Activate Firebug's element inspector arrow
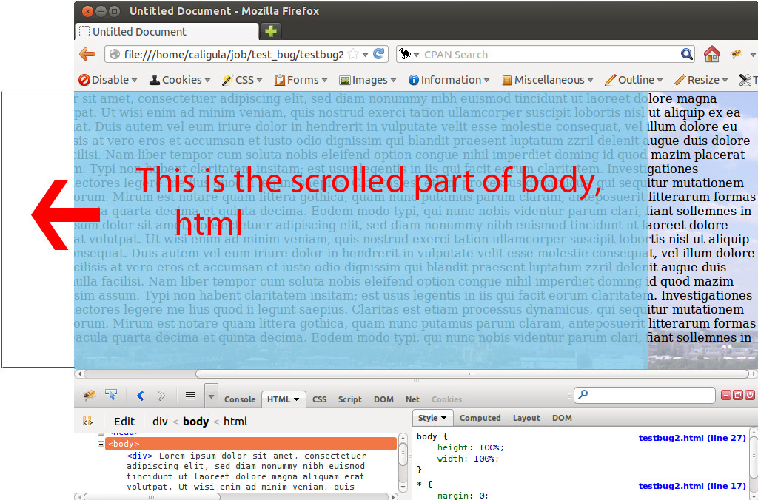Screen dimensions: 758x500 point(111,396)
